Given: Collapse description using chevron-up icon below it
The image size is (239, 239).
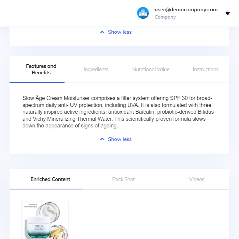Looking at the screenshot, I should pos(102,139).
